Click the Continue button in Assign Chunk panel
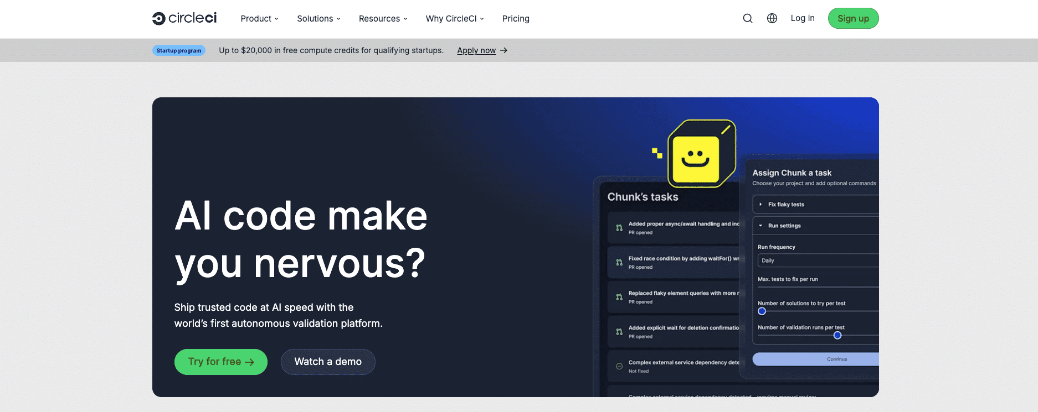 coord(815,359)
